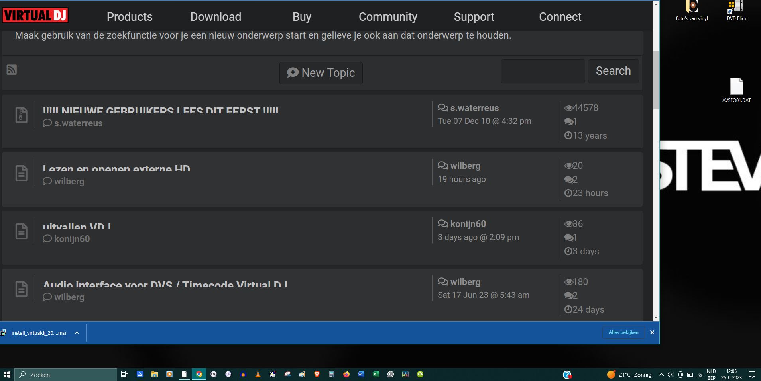
Task: Open the Community menu
Action: pos(388,16)
